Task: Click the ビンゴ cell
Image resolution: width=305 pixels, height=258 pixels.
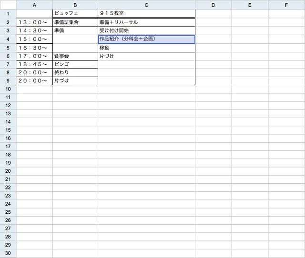Action: 75,64
